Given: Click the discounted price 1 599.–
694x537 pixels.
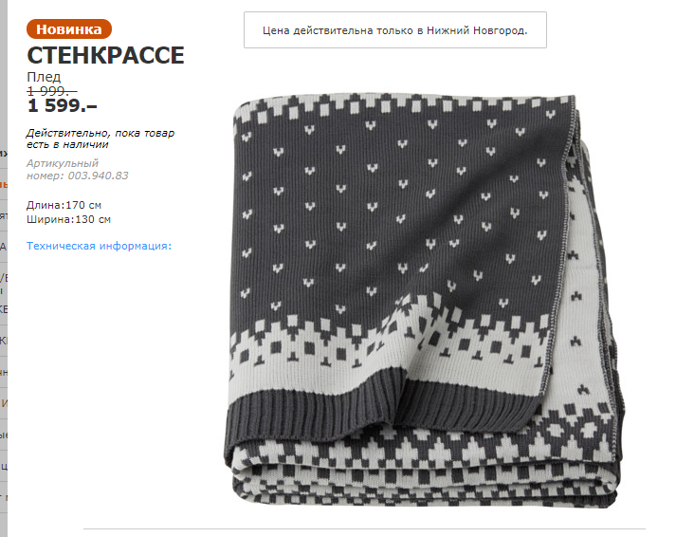Looking at the screenshot, I should tap(62, 106).
